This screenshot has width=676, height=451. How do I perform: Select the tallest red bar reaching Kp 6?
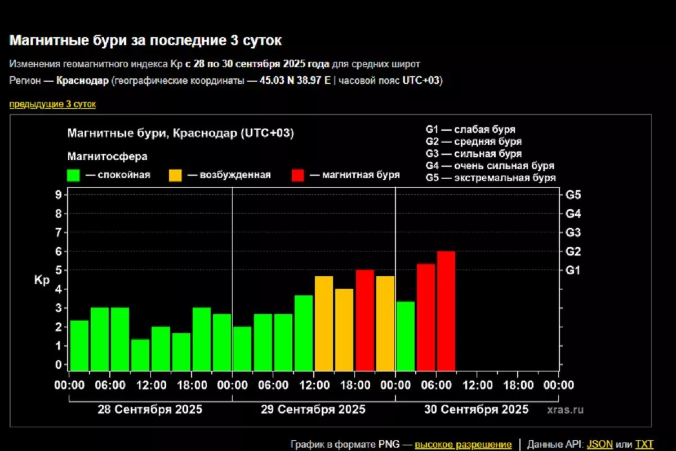[446, 311]
